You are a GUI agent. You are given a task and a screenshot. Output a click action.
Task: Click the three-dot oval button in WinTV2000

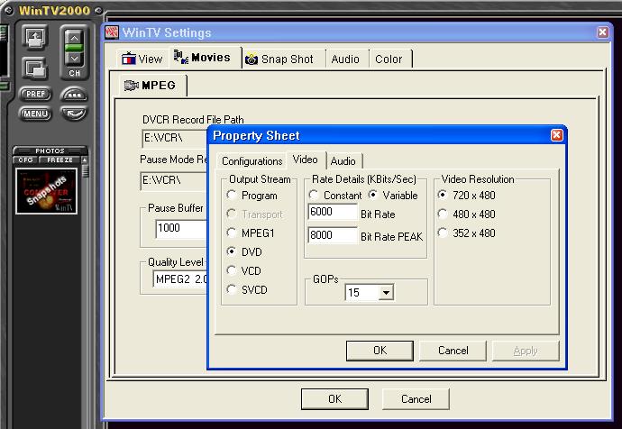74,95
